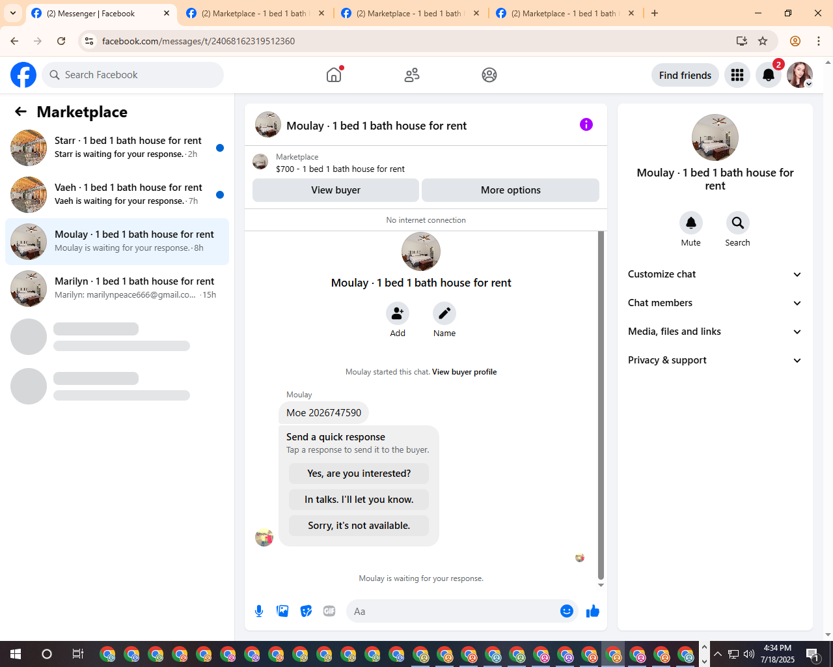Send a thumbs-up like

click(x=593, y=611)
